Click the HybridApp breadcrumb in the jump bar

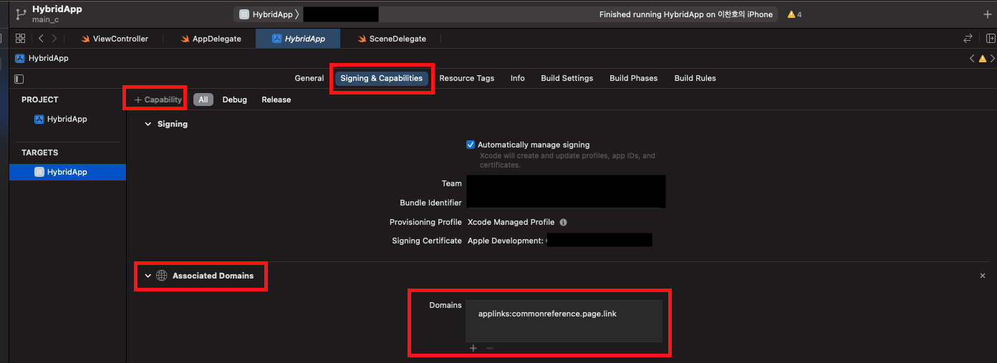click(x=42, y=58)
